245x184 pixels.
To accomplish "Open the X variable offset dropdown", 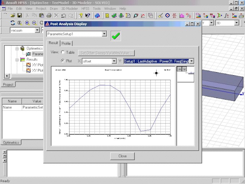I will pyautogui.click(x=114, y=61).
